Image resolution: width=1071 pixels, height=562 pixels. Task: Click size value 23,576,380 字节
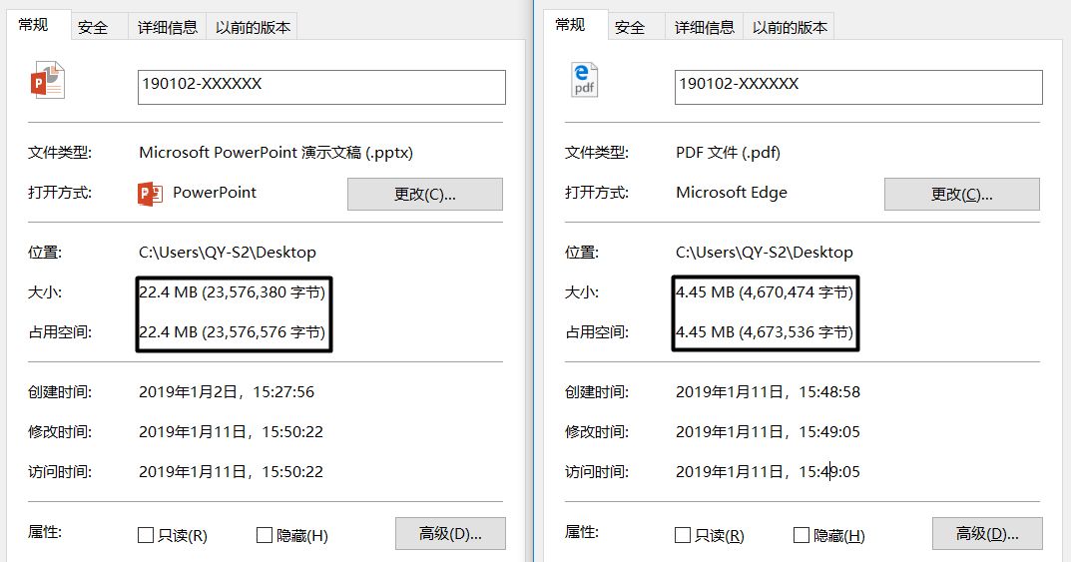click(233, 292)
